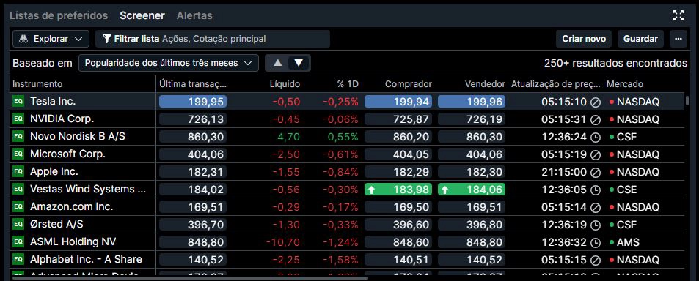Sort descending with the down triangle
The image size is (699, 281).
(x=299, y=63)
